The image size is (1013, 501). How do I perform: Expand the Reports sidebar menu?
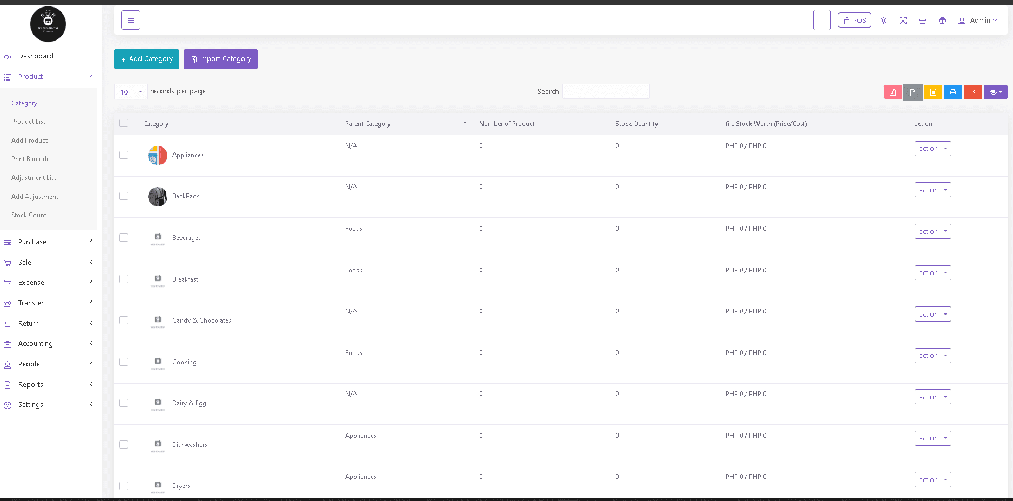click(49, 385)
